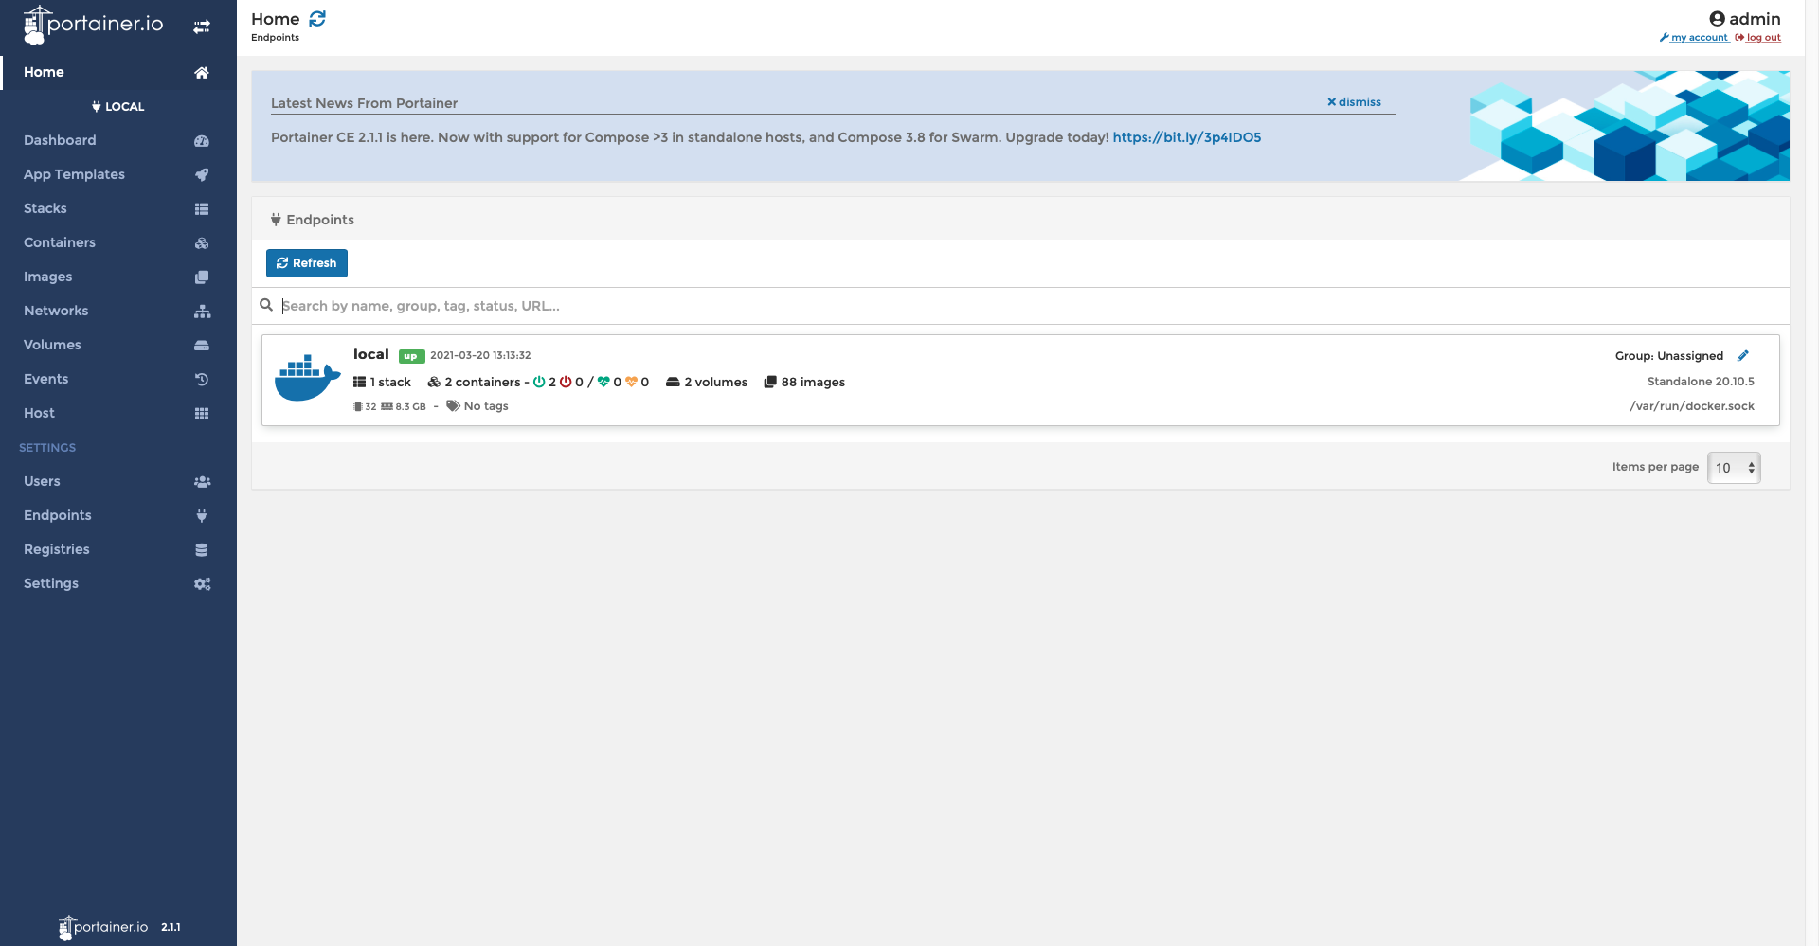Click the refresh icon beside Home title
The height and width of the screenshot is (946, 1819).
tap(317, 19)
